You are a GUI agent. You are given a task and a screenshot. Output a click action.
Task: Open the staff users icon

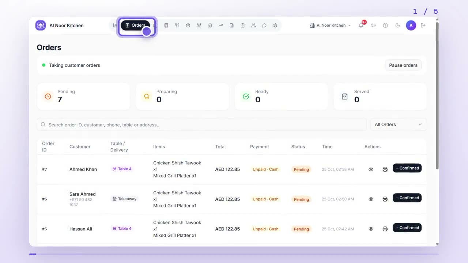pyautogui.click(x=253, y=26)
